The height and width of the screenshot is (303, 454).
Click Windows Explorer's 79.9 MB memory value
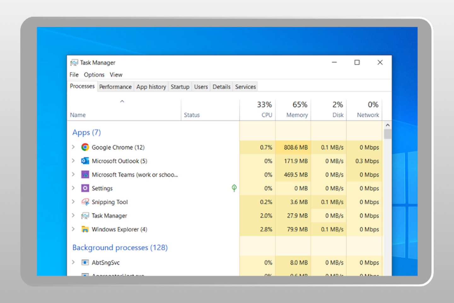[x=297, y=229]
